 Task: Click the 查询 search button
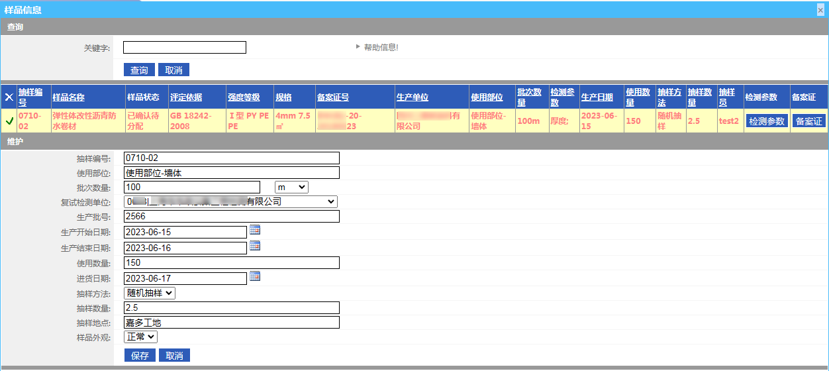[x=139, y=70]
